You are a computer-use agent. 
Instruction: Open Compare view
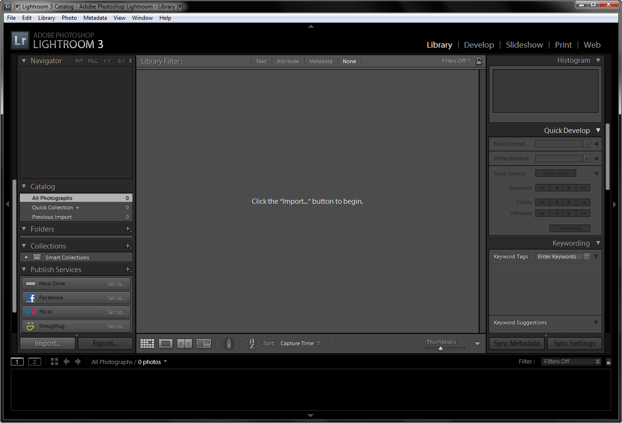184,343
